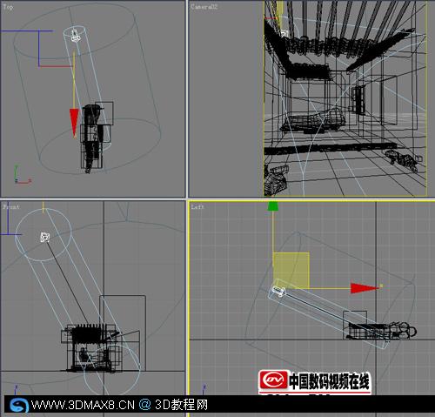Screen dimensions: 435x417
Task: Click the Front viewport label
Action: pos(11,207)
